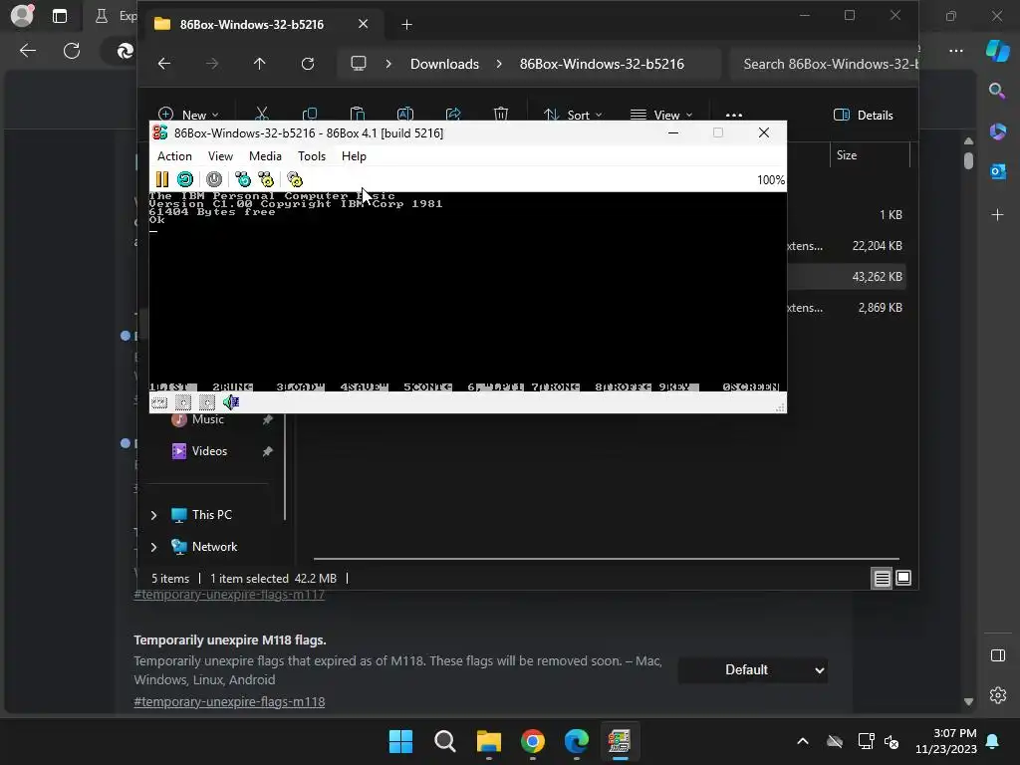
Task: Switch Explorer to details list view icon
Action: pyautogui.click(x=882, y=579)
